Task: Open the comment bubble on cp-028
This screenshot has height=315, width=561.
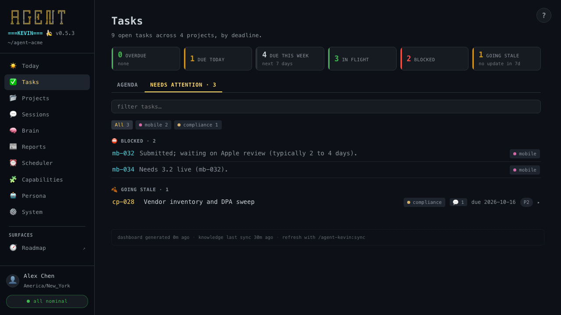Action: [x=458, y=202]
